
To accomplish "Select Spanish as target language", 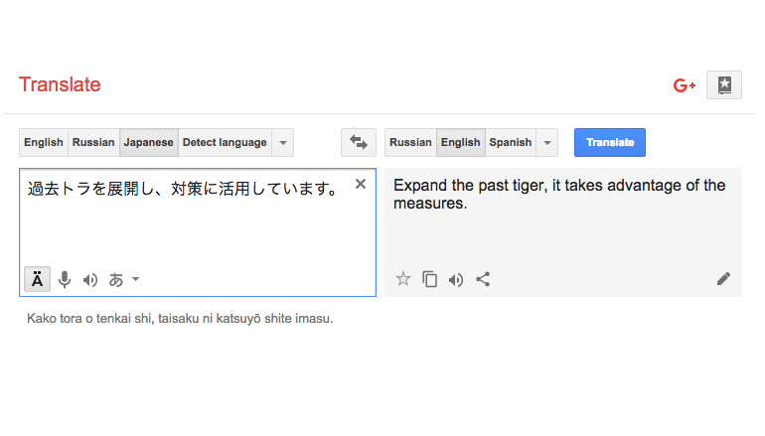I will (511, 142).
